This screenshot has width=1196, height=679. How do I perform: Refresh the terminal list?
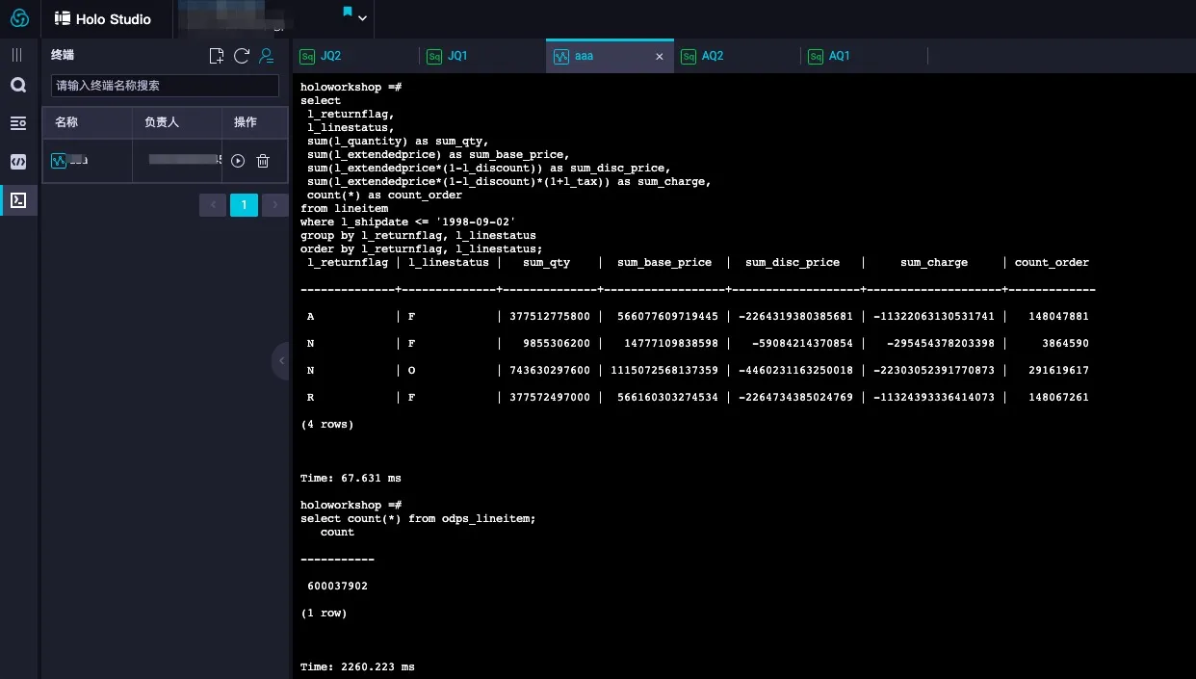click(242, 56)
